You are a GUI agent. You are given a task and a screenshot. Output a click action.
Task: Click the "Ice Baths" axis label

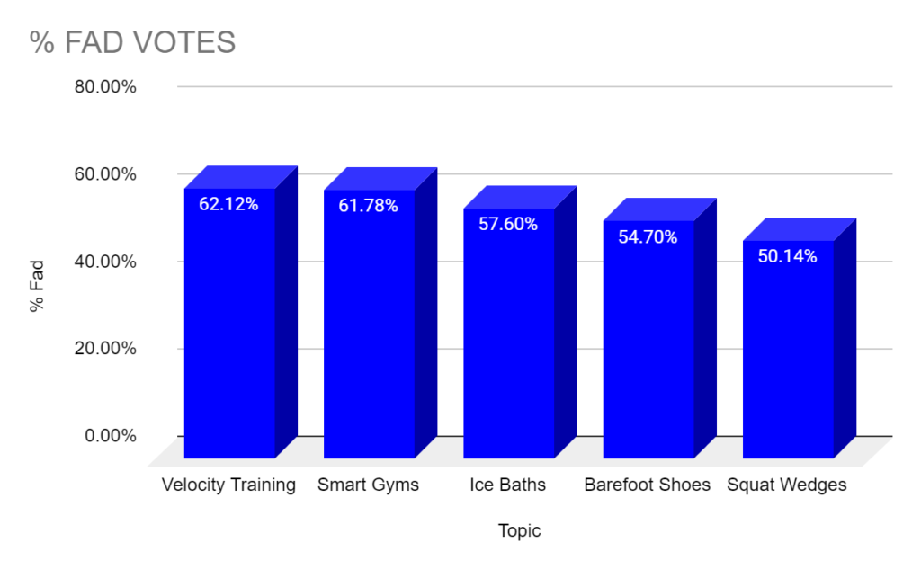(507, 485)
